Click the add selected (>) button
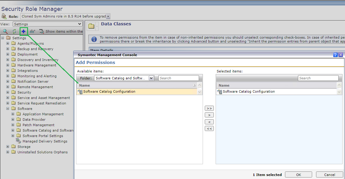 [x=209, y=115]
